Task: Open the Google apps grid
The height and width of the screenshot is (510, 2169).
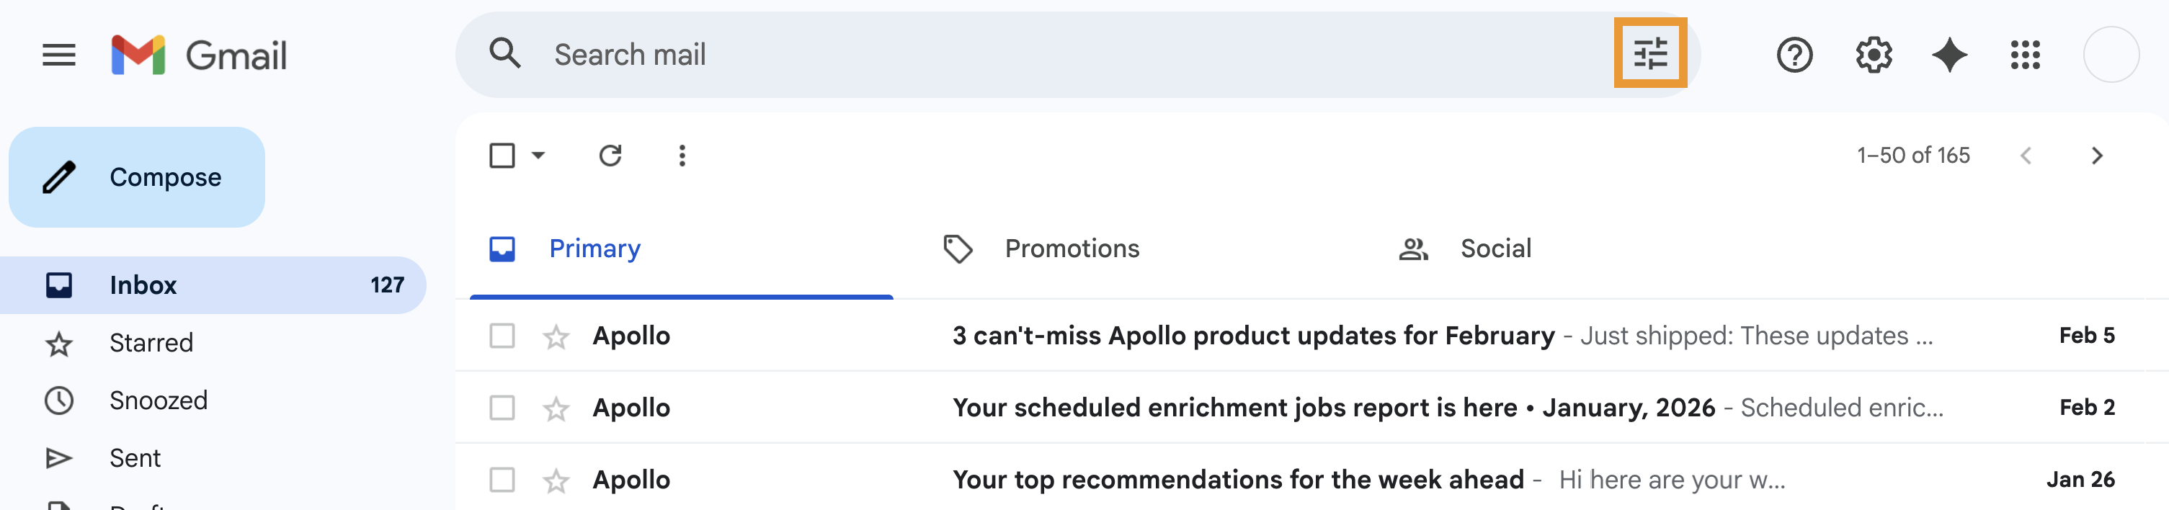Action: pyautogui.click(x=2025, y=55)
